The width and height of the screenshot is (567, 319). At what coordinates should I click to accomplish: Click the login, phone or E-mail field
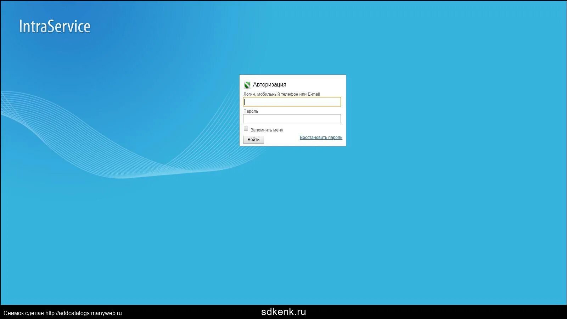tap(292, 102)
